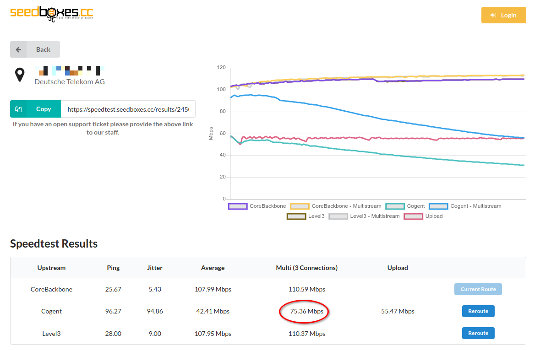The width and height of the screenshot is (551, 351).
Task: Click the CoreBackbone upstream cell
Action: coord(51,289)
